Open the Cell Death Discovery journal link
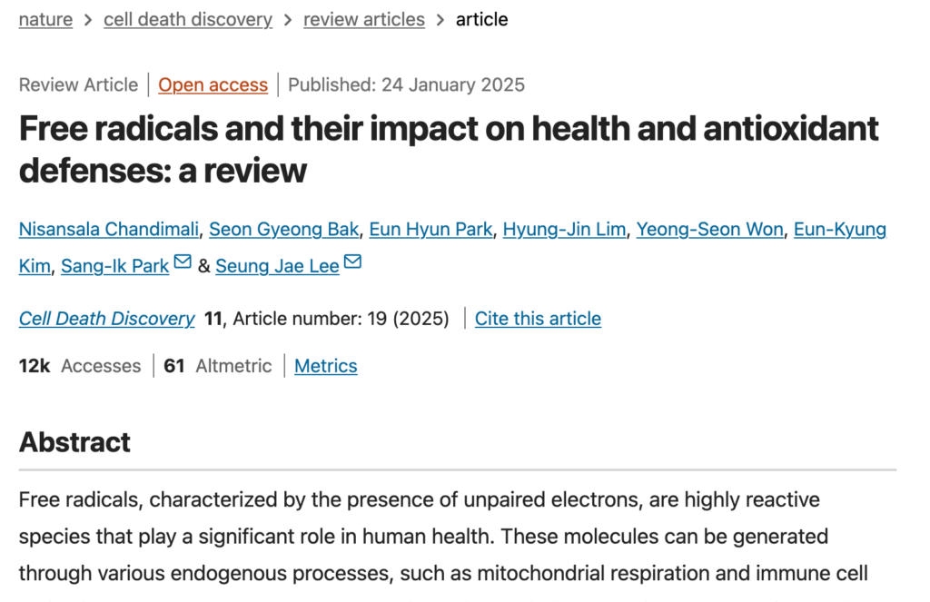Screen dimensions: 930x602 pyautogui.click(x=106, y=319)
